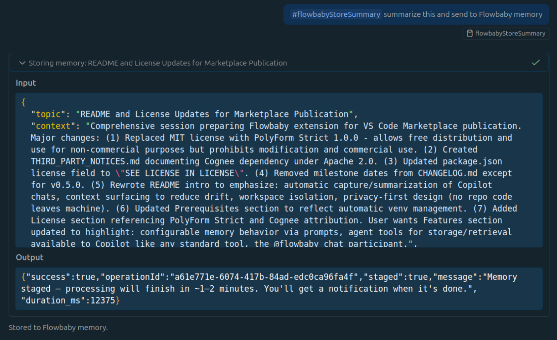The image size is (557, 340).
Task: Click "CHANGELOG.md" in the context text
Action: coord(448,173)
